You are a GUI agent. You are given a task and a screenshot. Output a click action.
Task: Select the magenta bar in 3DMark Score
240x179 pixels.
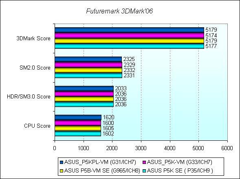coord(129,35)
